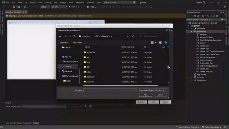Click the Search dbhome_1 box

tap(153, 36)
